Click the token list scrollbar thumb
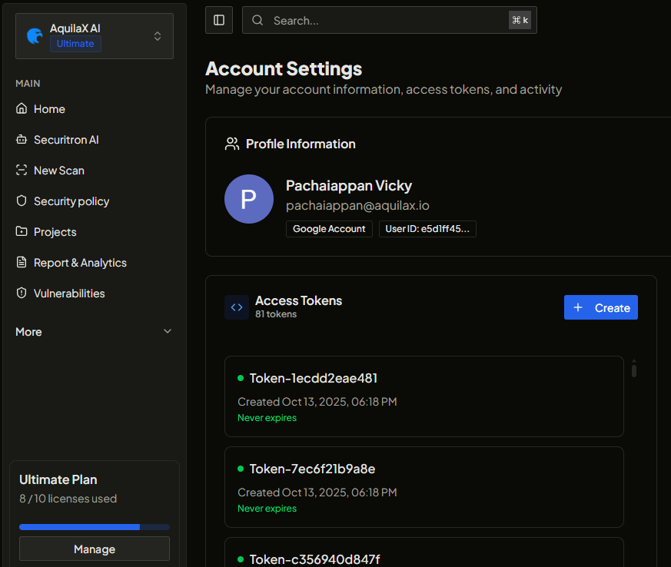The image size is (671, 567). pos(634,370)
